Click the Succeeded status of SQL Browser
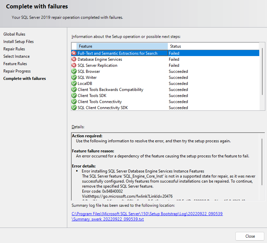 (178, 71)
